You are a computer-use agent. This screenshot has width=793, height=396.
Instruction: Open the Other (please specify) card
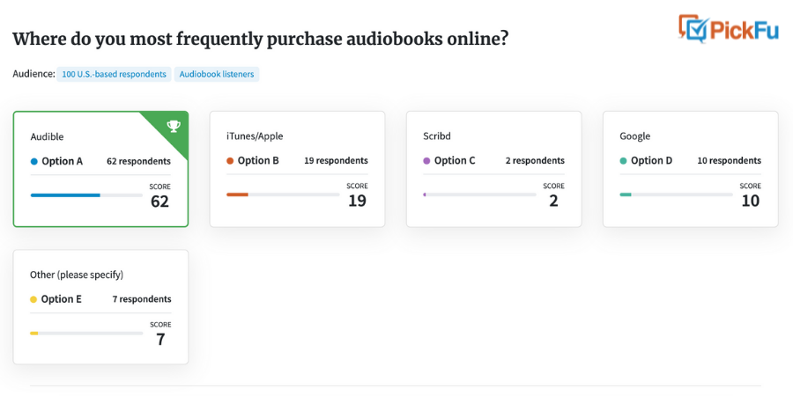[100, 307]
